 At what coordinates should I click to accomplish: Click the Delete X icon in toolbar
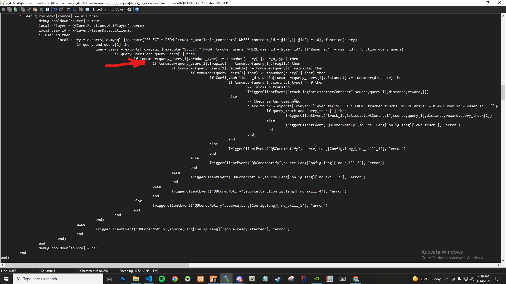point(41,9)
